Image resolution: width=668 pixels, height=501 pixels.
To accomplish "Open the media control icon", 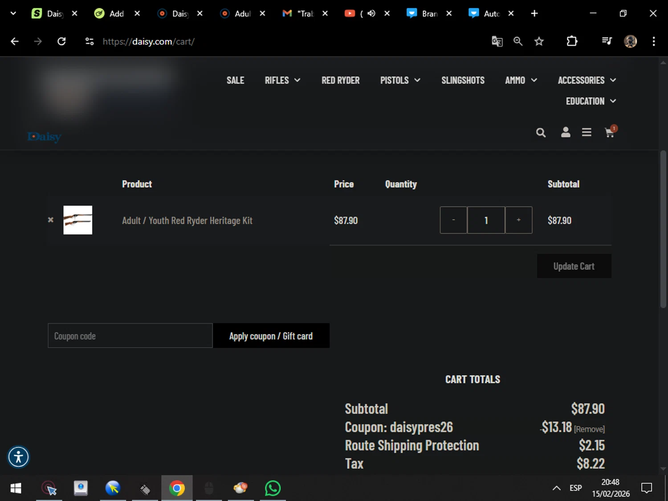I will click(607, 41).
